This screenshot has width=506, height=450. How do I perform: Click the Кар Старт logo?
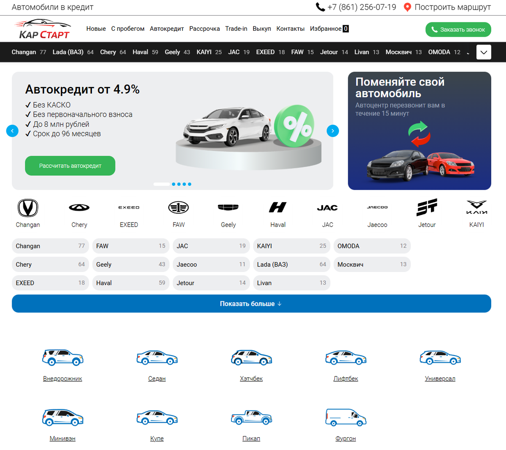pyautogui.click(x=42, y=29)
